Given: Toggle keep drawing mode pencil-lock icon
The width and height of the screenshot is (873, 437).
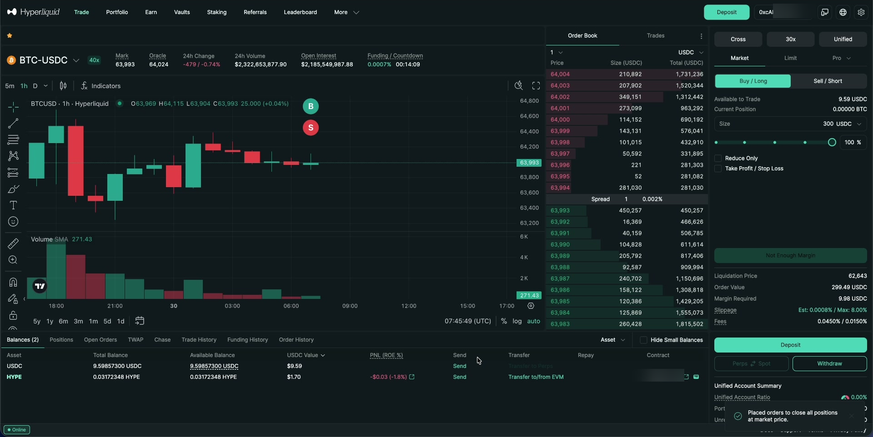Looking at the screenshot, I should point(13,299).
